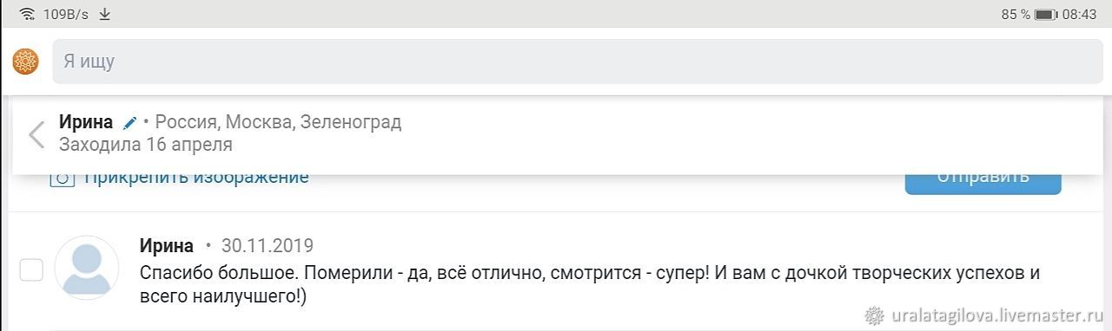This screenshot has height=331, width=1112.
Task: Click the blue pencil edit icon
Action: pos(129,122)
